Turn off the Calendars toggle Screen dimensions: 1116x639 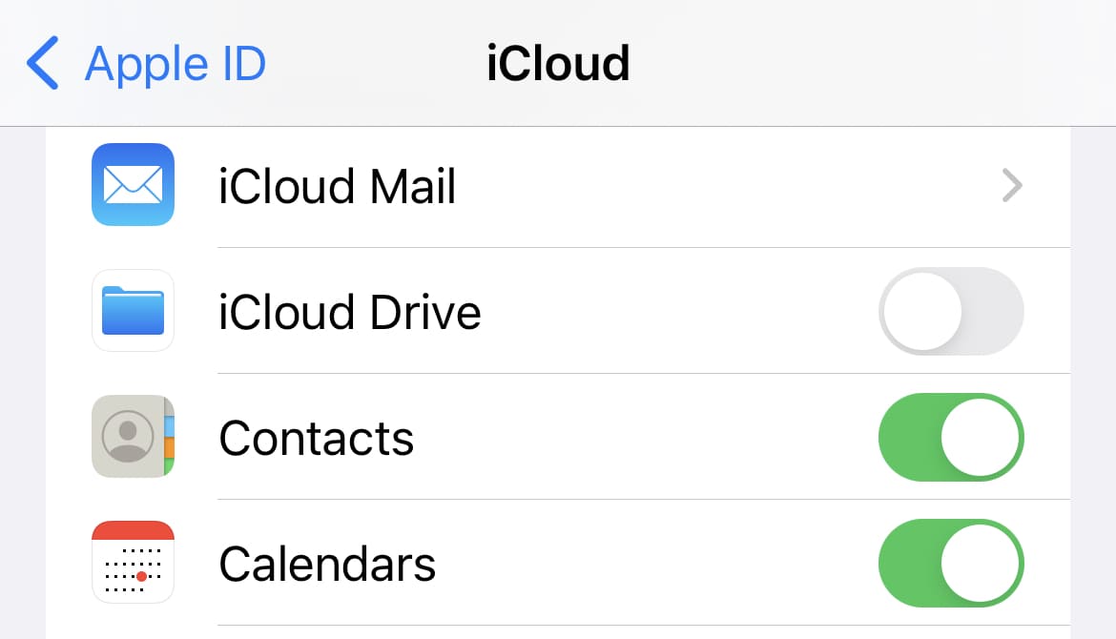[x=950, y=563]
